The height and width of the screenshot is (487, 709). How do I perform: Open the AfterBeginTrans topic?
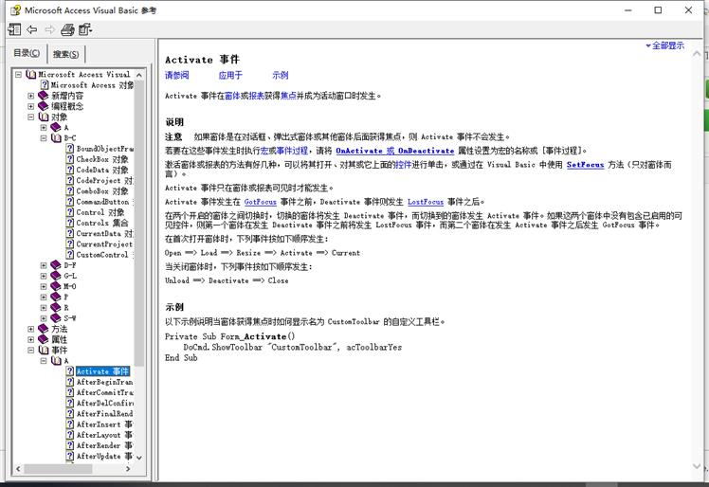click(105, 382)
